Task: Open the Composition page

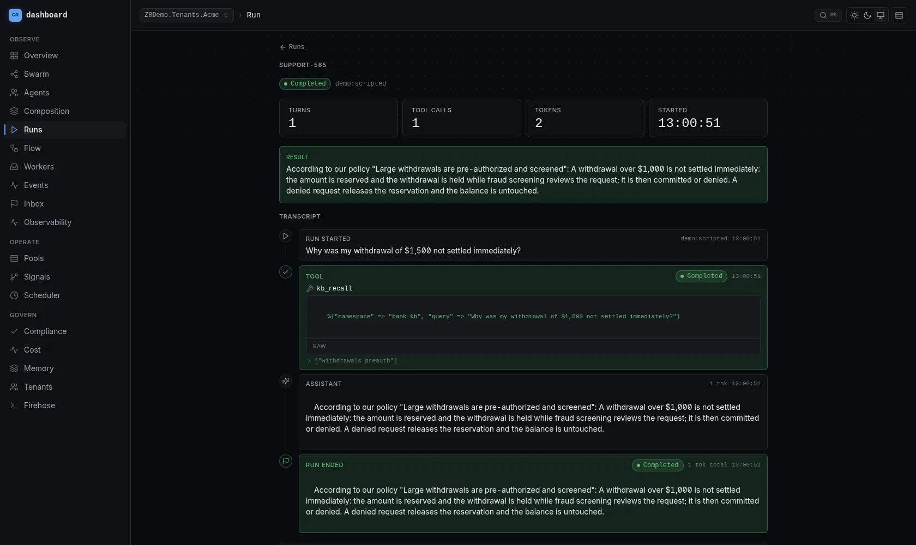Action: pyautogui.click(x=65, y=111)
